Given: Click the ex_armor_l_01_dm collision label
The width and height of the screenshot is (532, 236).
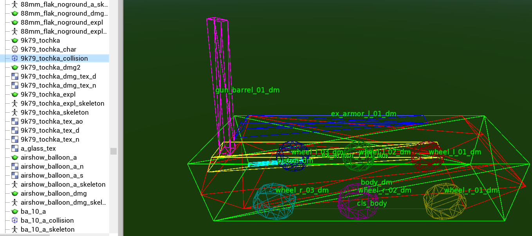Looking at the screenshot, I should tap(363, 114).
